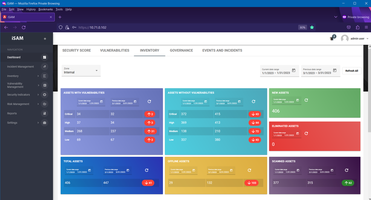Click the Refresh All button
The height and width of the screenshot is (200, 371).
(x=351, y=71)
